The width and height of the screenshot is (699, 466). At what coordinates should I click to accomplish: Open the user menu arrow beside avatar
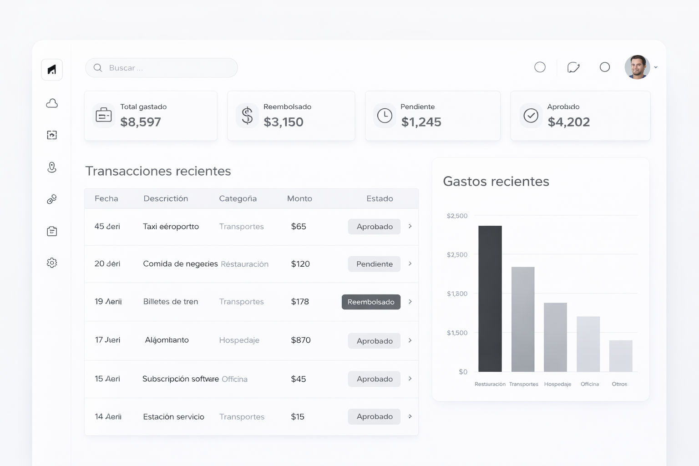pos(656,67)
